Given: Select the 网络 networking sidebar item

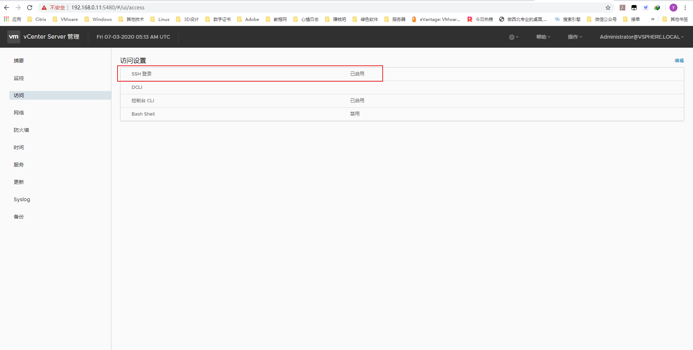Looking at the screenshot, I should pos(19,113).
